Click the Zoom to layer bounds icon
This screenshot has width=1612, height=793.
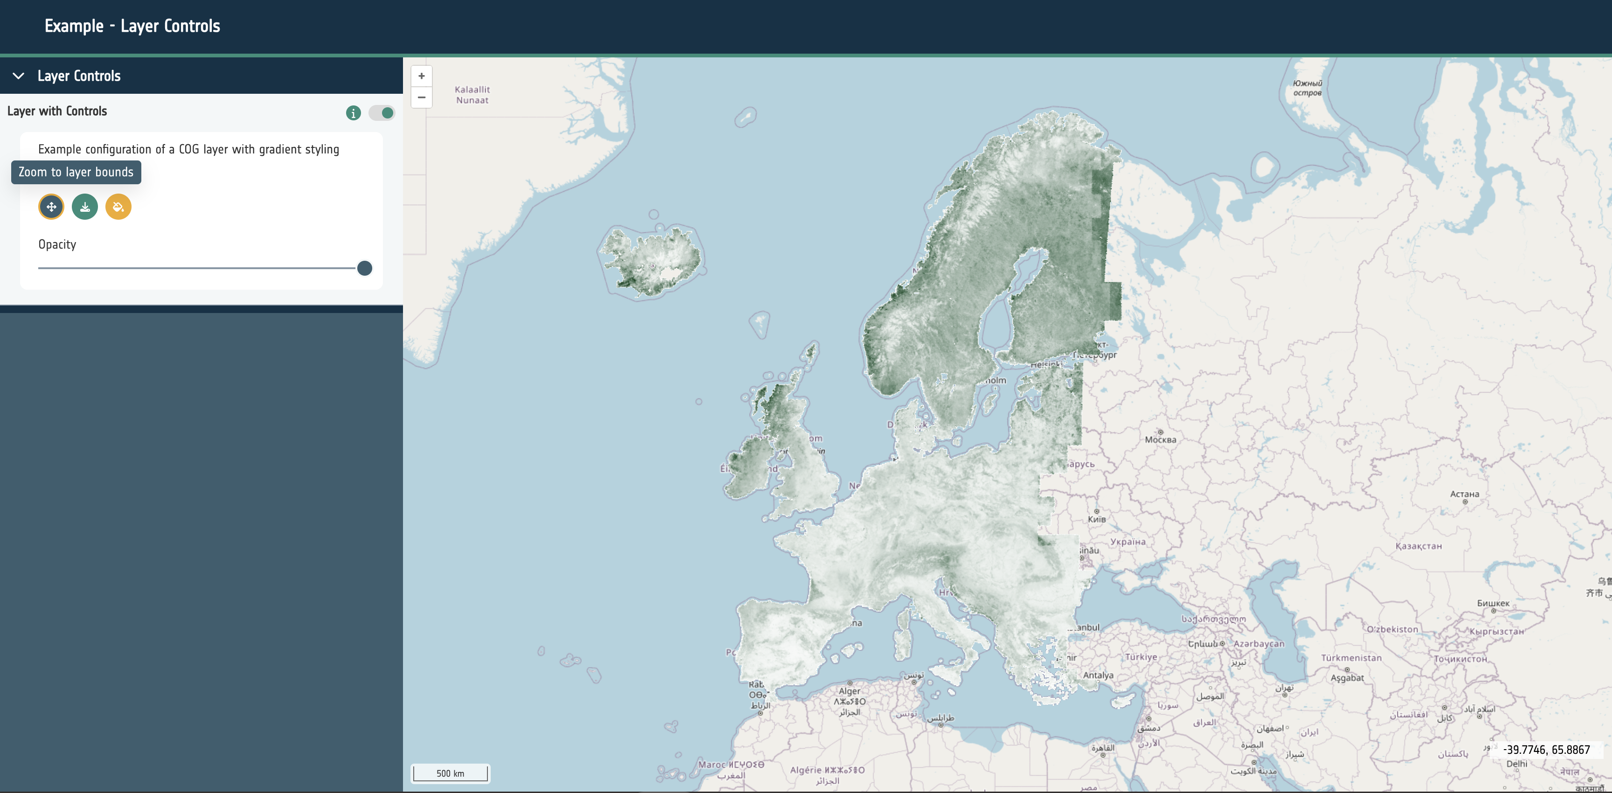tap(51, 207)
